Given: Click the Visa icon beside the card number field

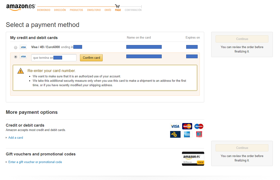Looking at the screenshot, I should point(23,56).
